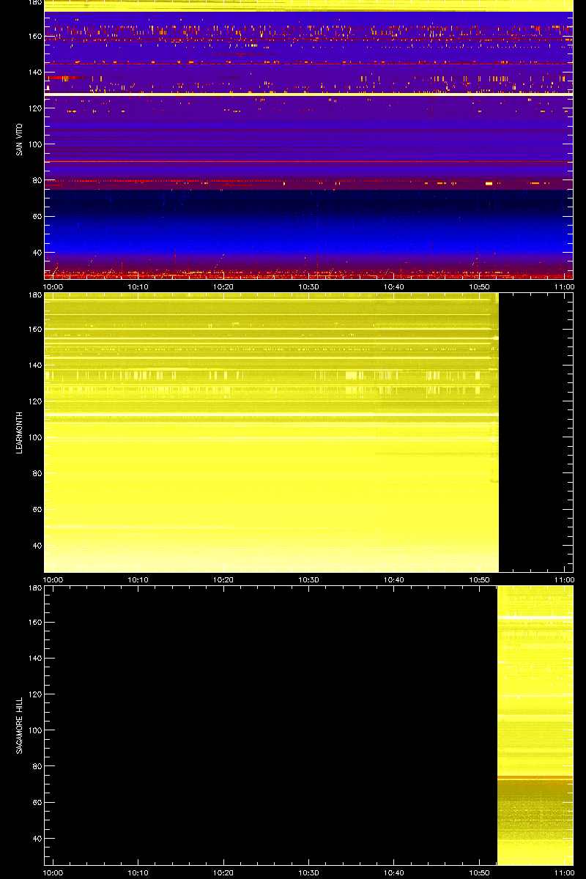Image resolution: width=586 pixels, height=879 pixels.
Task: Click the 100 frequency tick on Sagamore Hill axis
Action: pos(34,730)
